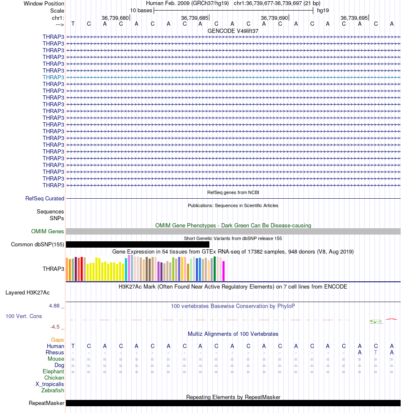The image size is (401, 413).
Task: Click the RepeatMasker track label
Action: click(x=46, y=403)
